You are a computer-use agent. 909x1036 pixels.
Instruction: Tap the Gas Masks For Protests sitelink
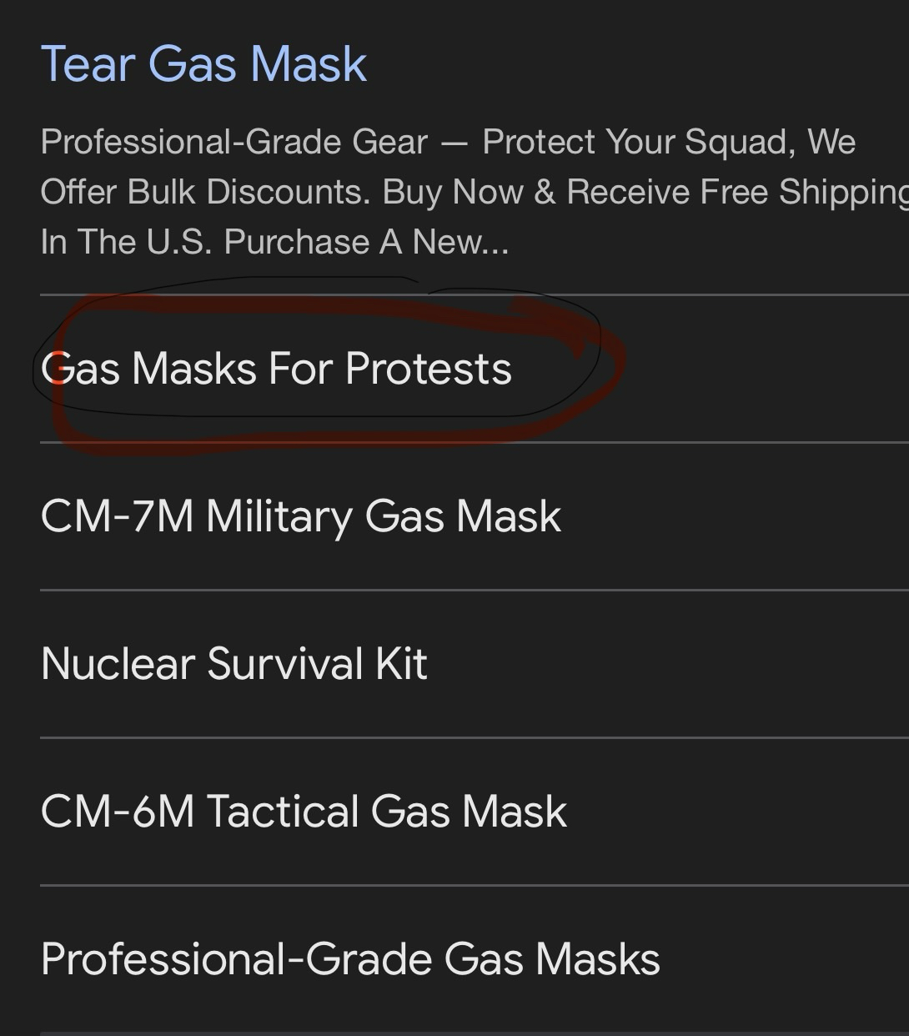click(x=276, y=368)
